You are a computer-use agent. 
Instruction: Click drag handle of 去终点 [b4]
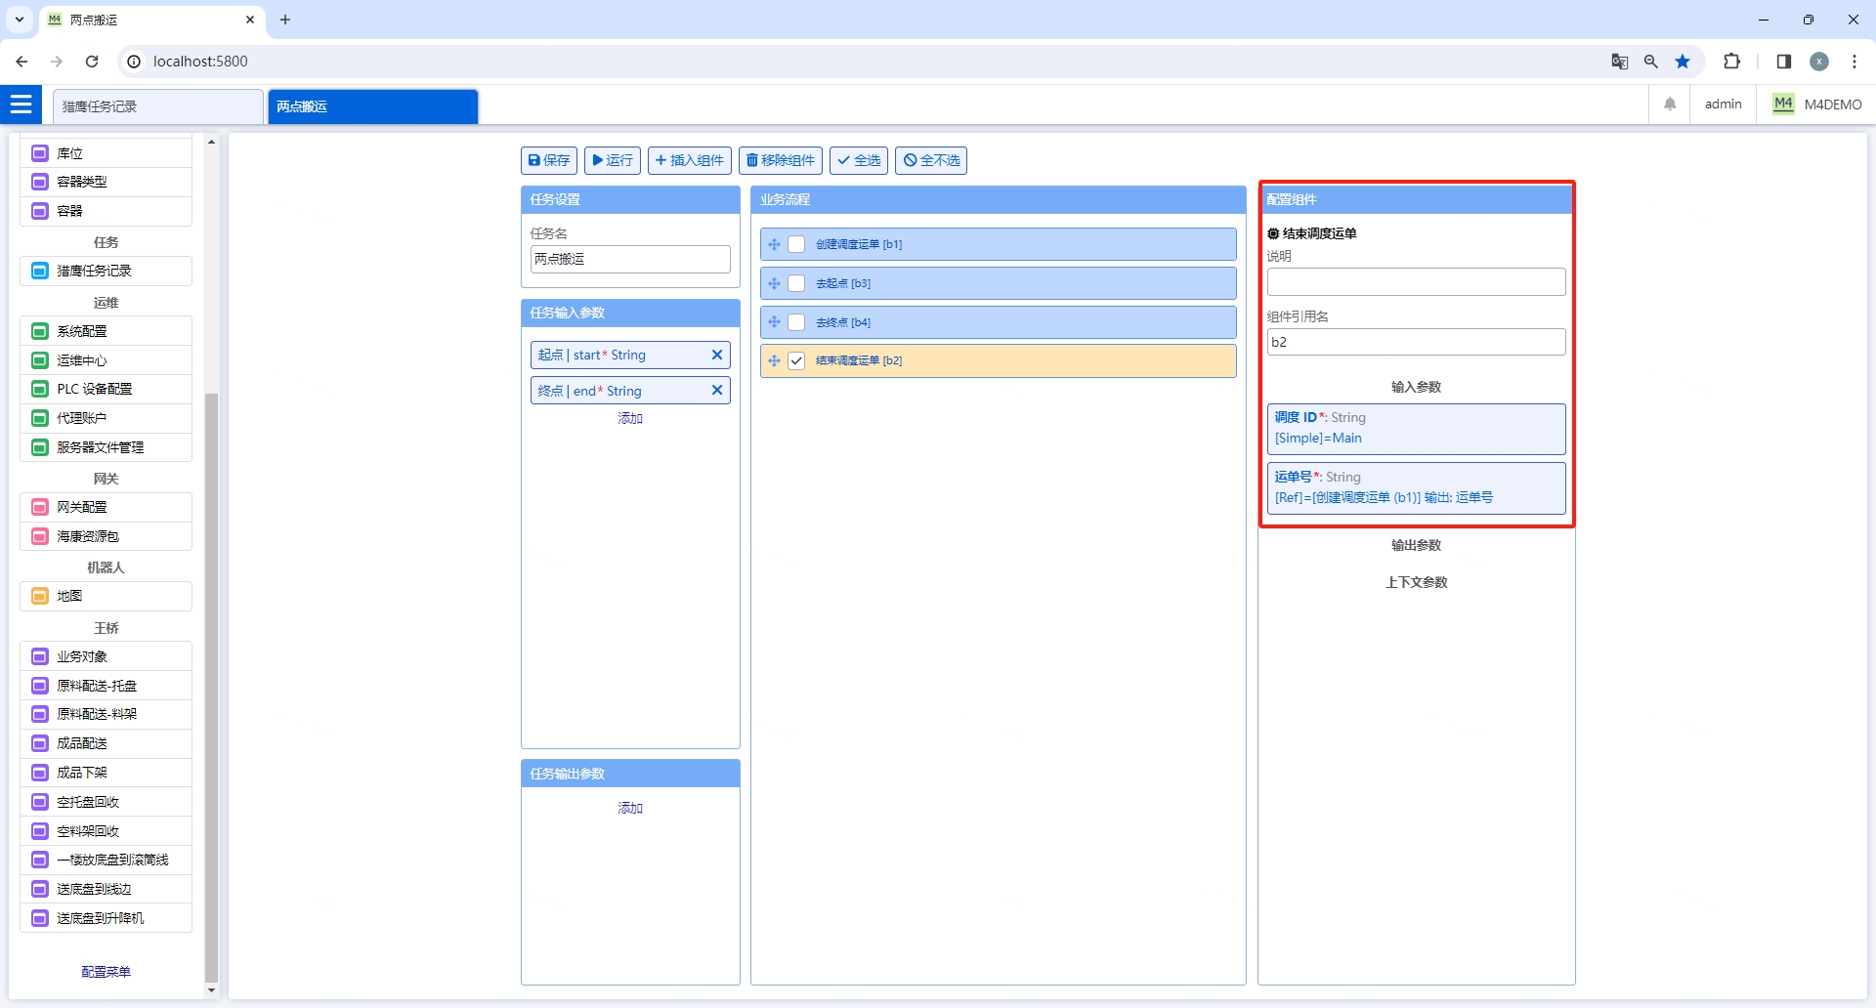[x=774, y=322]
